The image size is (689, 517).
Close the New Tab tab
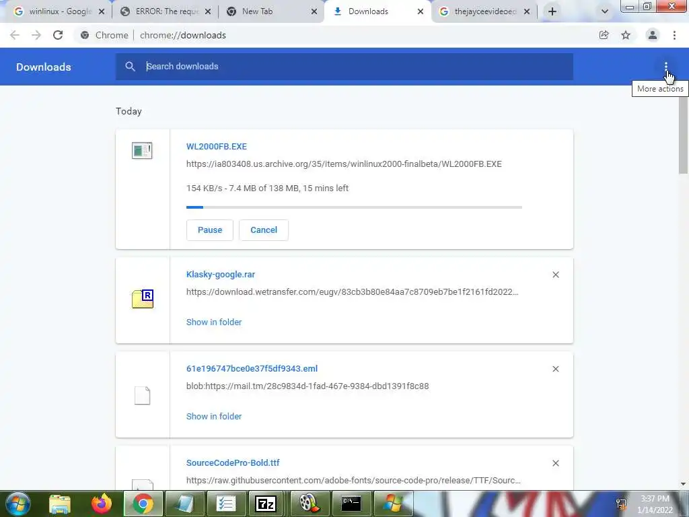(x=314, y=11)
